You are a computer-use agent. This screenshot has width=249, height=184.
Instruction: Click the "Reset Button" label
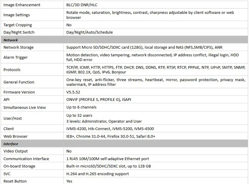pyautogui.click(x=15, y=181)
